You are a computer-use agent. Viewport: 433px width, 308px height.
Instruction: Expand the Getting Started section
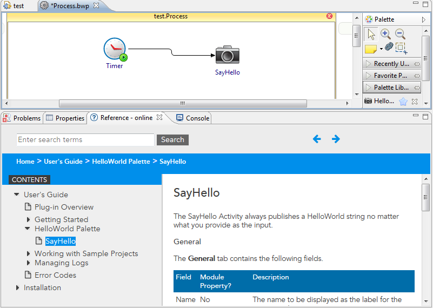tap(29, 219)
